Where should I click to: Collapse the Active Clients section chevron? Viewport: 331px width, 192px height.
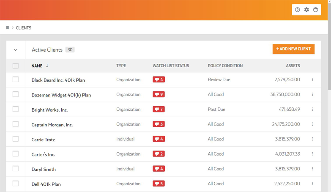[16, 50]
